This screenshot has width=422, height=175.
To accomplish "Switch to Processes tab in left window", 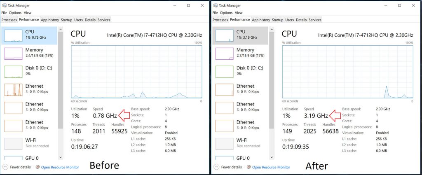I will 9,20.
